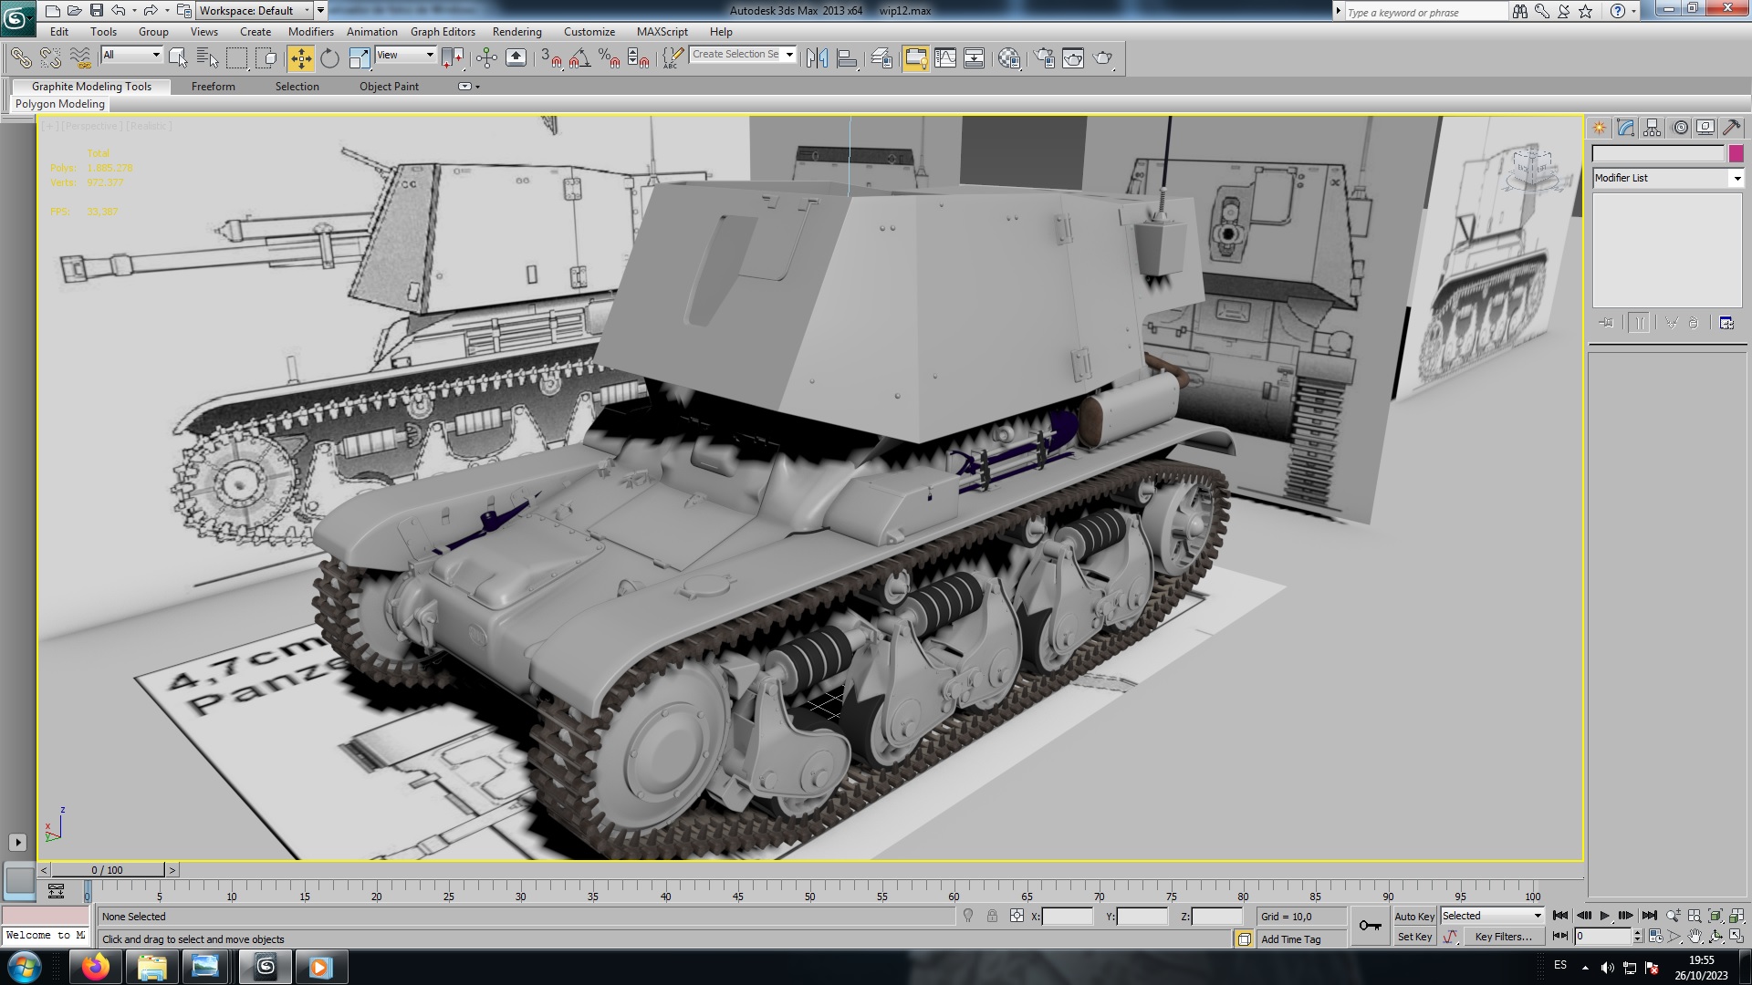The width and height of the screenshot is (1752, 985).
Task: Select the Select and Move tool
Action: (x=300, y=58)
